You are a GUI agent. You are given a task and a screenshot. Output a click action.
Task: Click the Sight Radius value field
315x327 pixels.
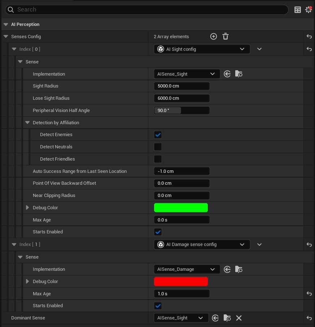coord(181,86)
